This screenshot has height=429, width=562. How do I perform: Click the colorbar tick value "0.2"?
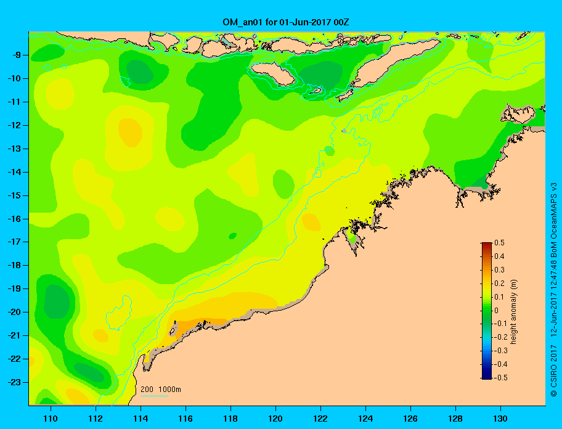tap(500, 284)
